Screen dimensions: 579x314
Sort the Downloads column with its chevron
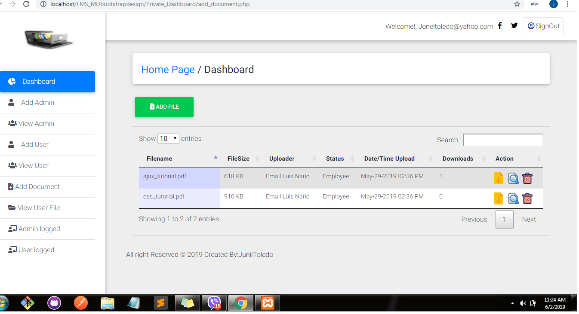point(483,159)
